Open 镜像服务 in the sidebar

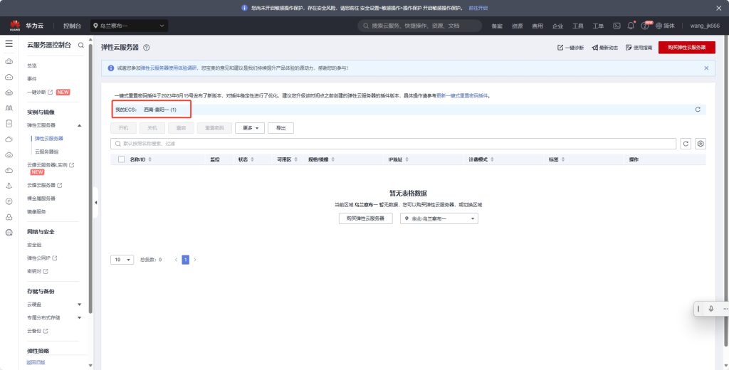point(36,212)
